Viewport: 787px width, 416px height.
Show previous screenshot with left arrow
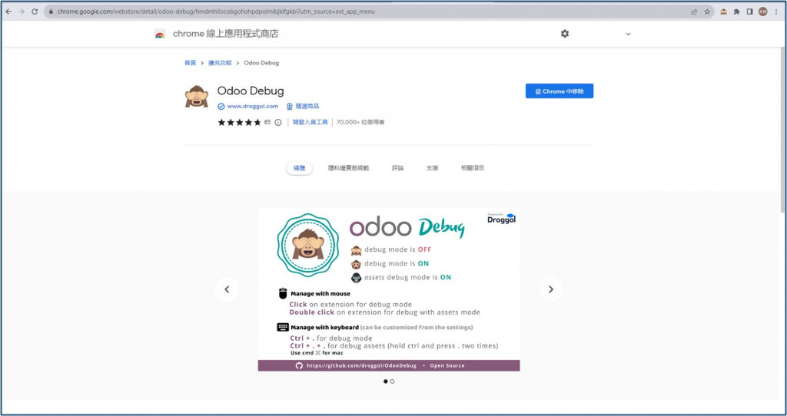click(x=227, y=289)
